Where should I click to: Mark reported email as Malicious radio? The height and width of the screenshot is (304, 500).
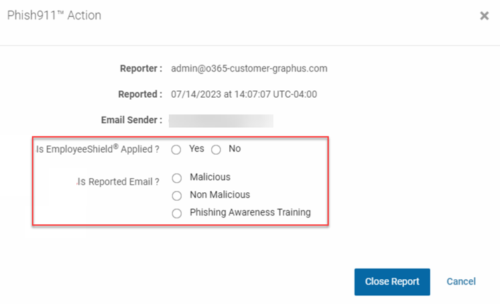tap(177, 178)
